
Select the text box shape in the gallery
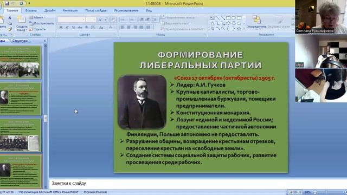[x=212, y=18]
